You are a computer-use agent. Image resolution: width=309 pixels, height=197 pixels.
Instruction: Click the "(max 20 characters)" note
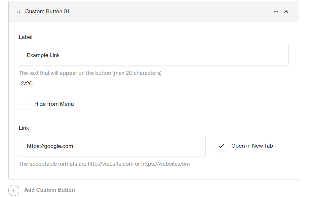(x=137, y=73)
